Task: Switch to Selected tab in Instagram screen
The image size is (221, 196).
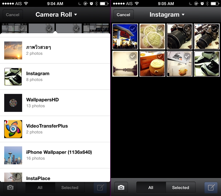Action: tap(181, 188)
